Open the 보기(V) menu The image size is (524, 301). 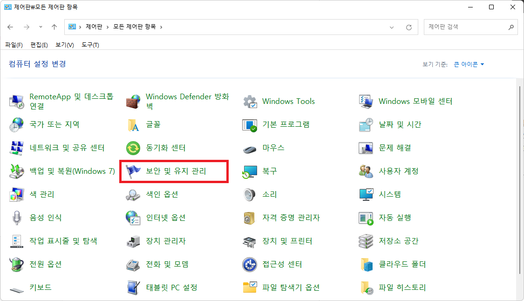pos(64,45)
